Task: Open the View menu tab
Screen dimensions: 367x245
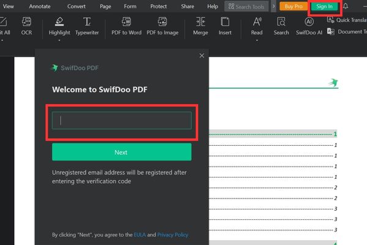Action: 8,6
